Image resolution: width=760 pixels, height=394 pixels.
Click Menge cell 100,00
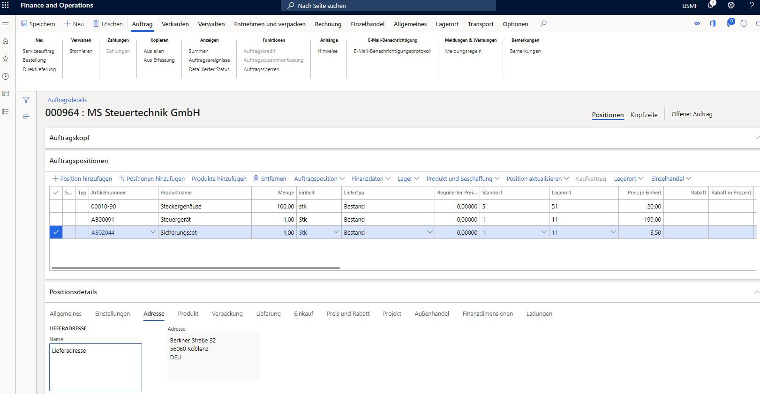point(274,206)
